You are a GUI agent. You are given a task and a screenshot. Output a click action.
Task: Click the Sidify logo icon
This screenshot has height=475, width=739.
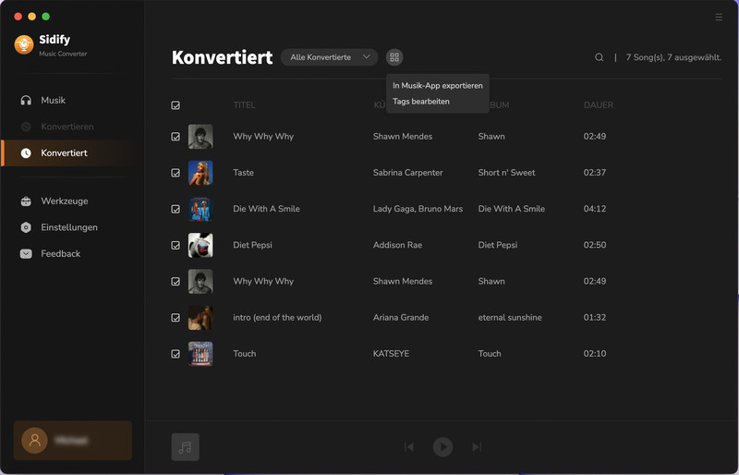[x=24, y=44]
